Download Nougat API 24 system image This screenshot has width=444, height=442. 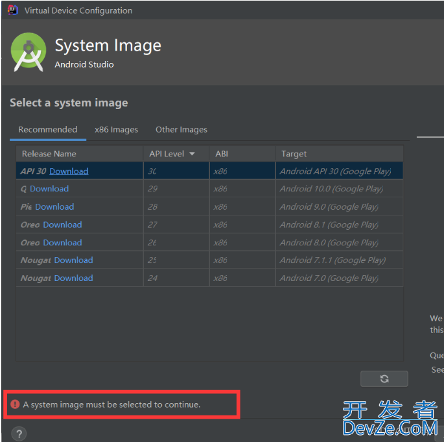[x=73, y=278]
